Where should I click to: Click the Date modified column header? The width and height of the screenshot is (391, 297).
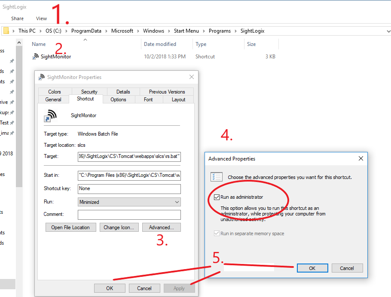[160, 44]
